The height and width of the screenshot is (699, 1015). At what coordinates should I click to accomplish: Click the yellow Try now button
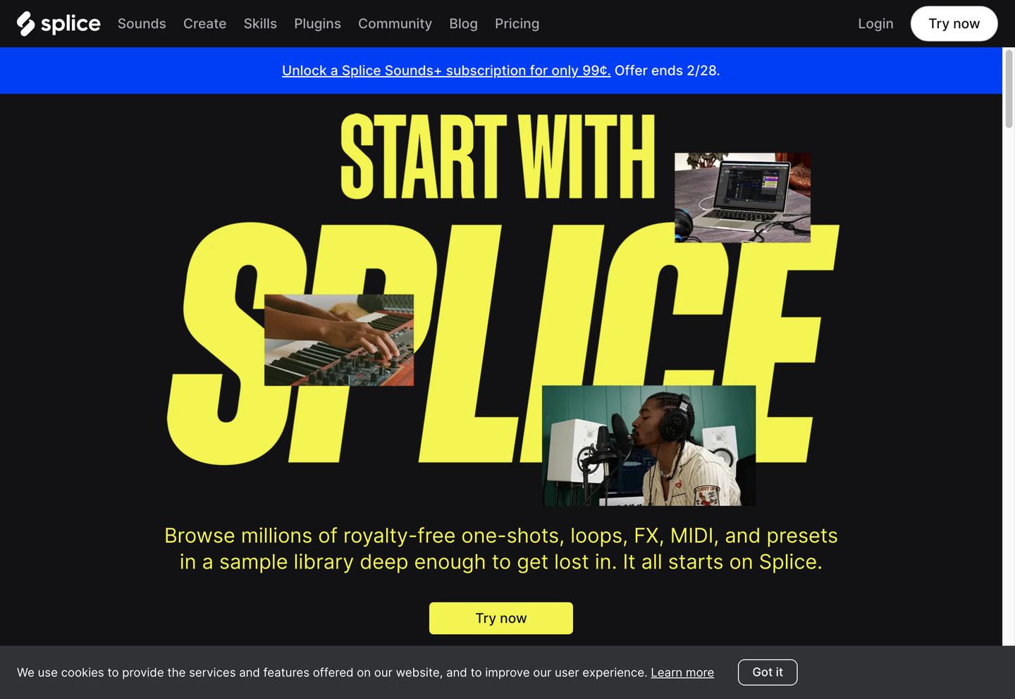click(501, 618)
